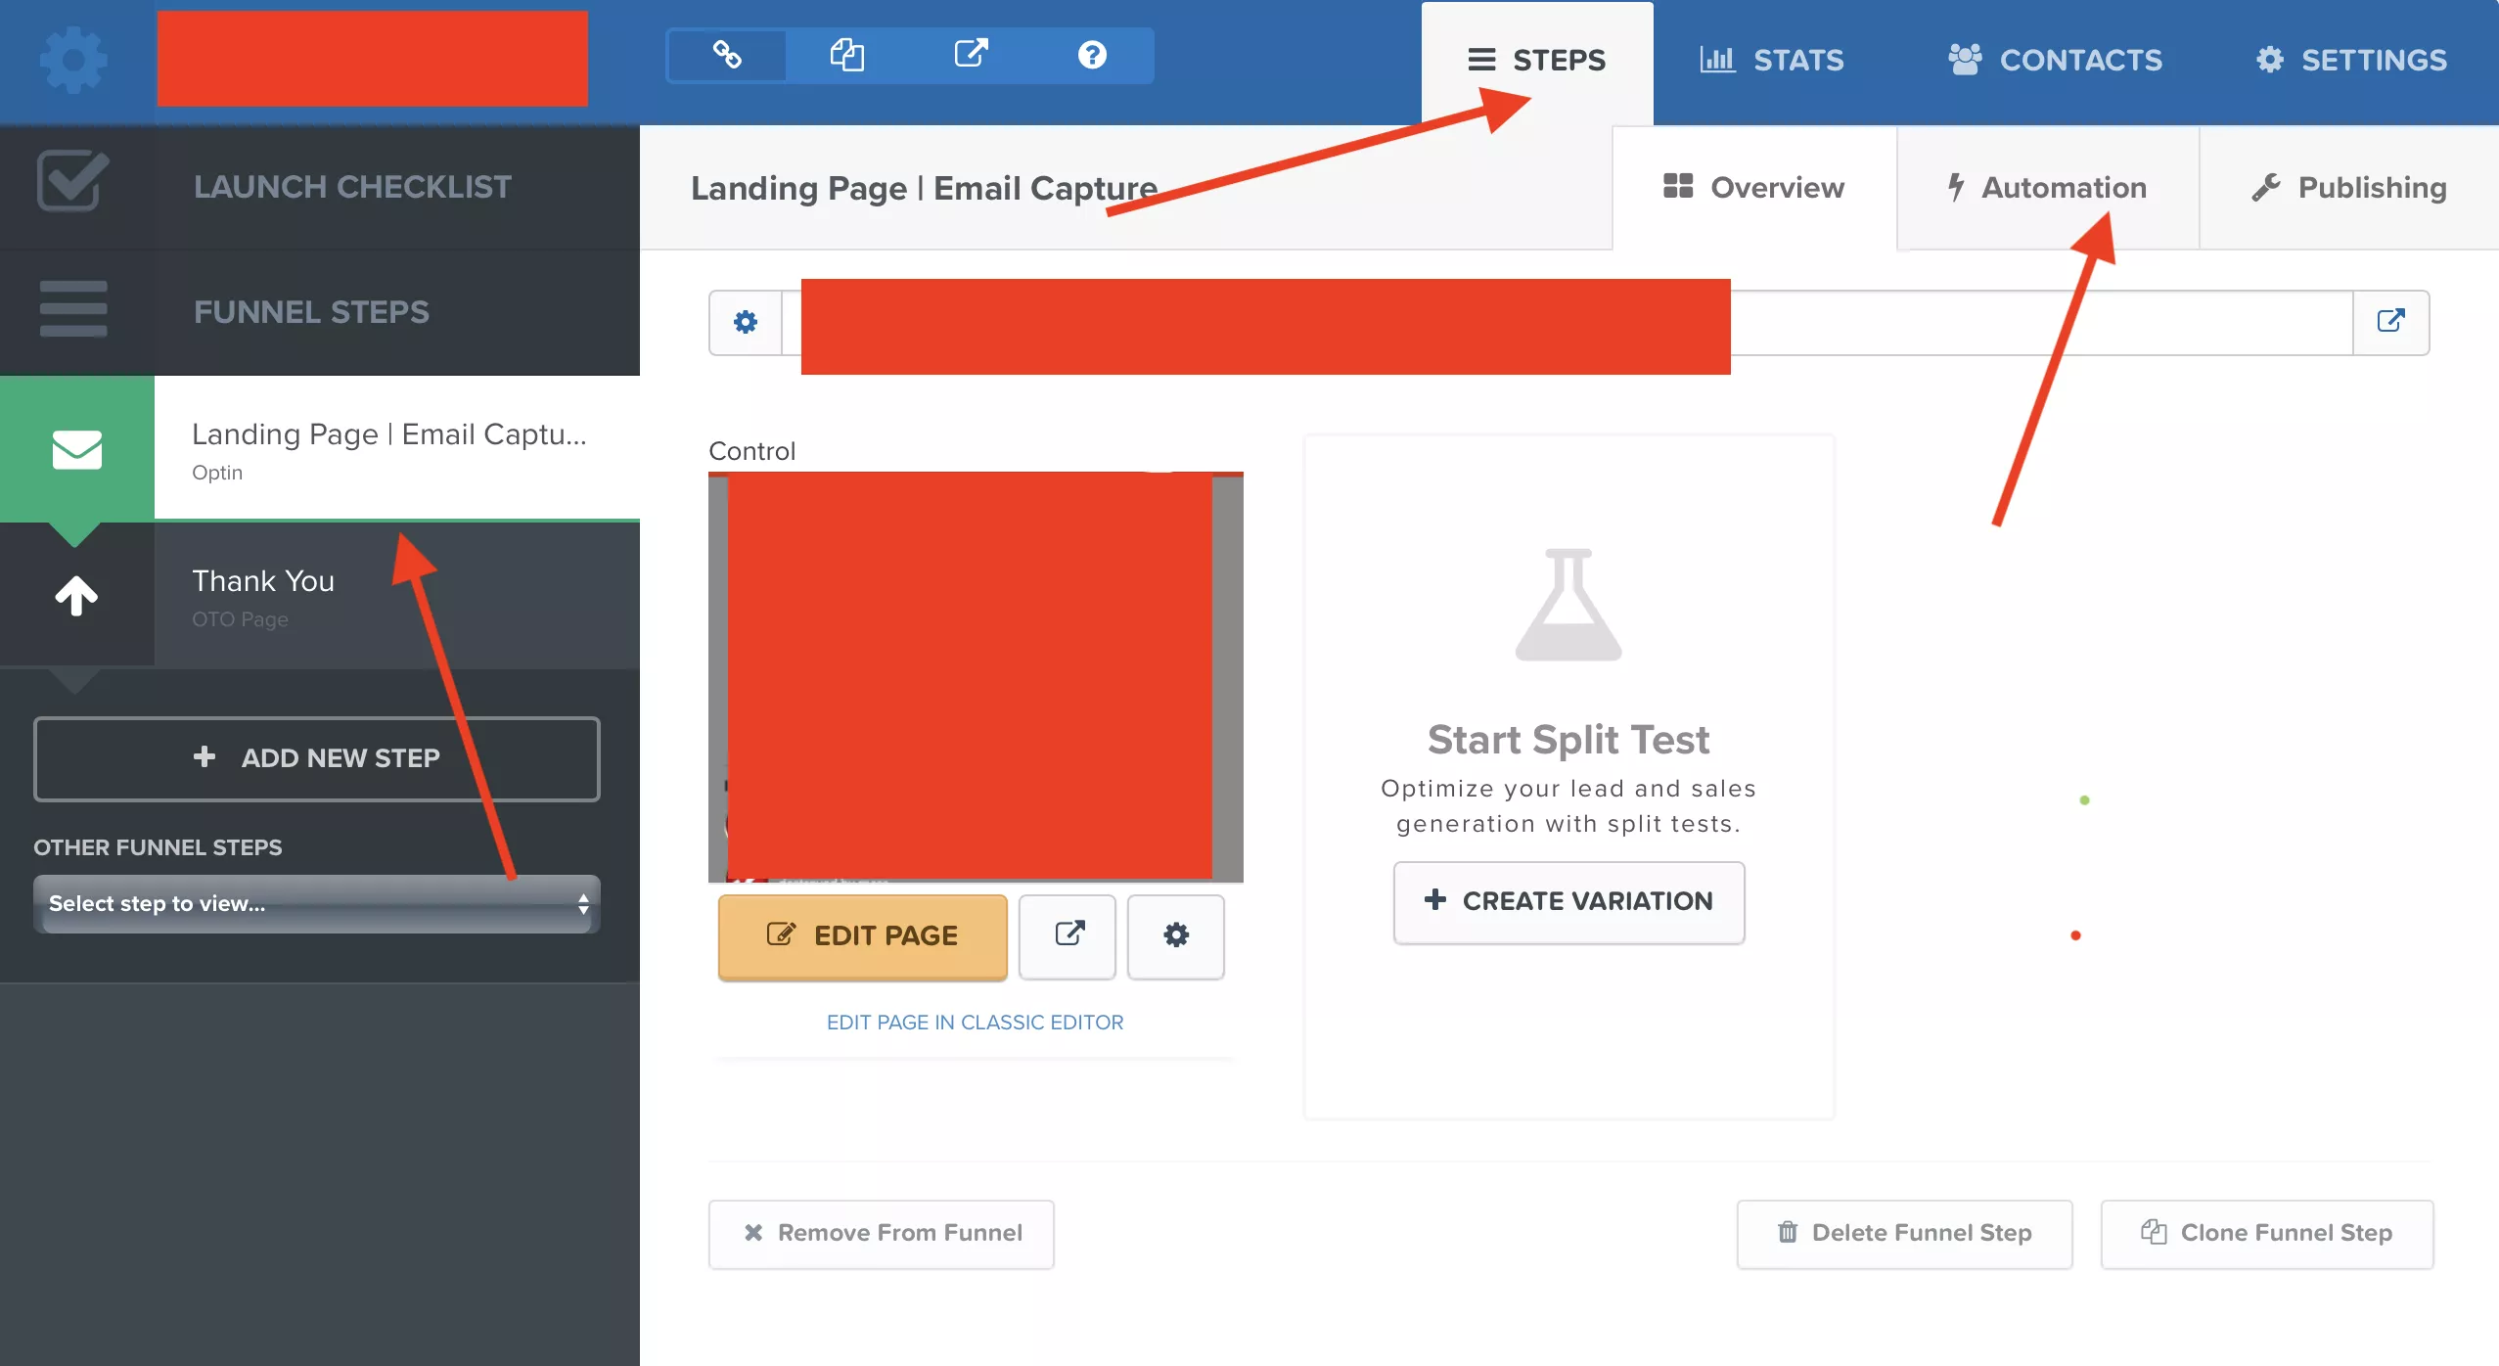
Task: Open the funnel preview external link icon
Action: (x=970, y=56)
